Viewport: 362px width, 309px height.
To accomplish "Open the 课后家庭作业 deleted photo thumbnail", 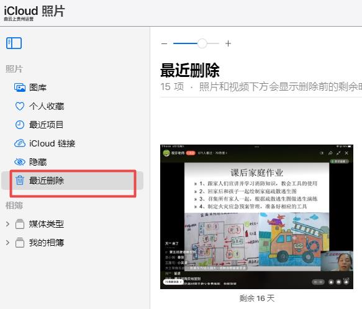I will pos(256,217).
